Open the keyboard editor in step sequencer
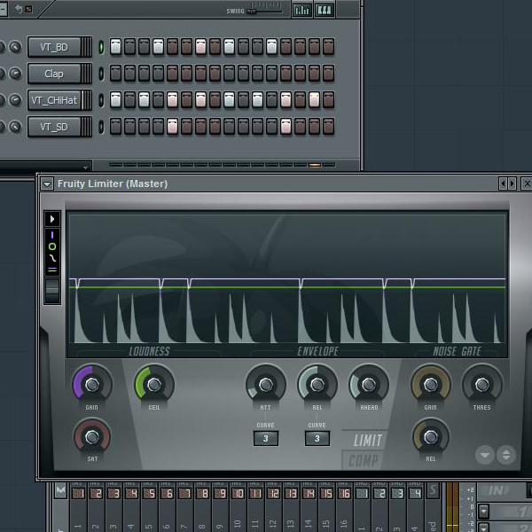 325,10
